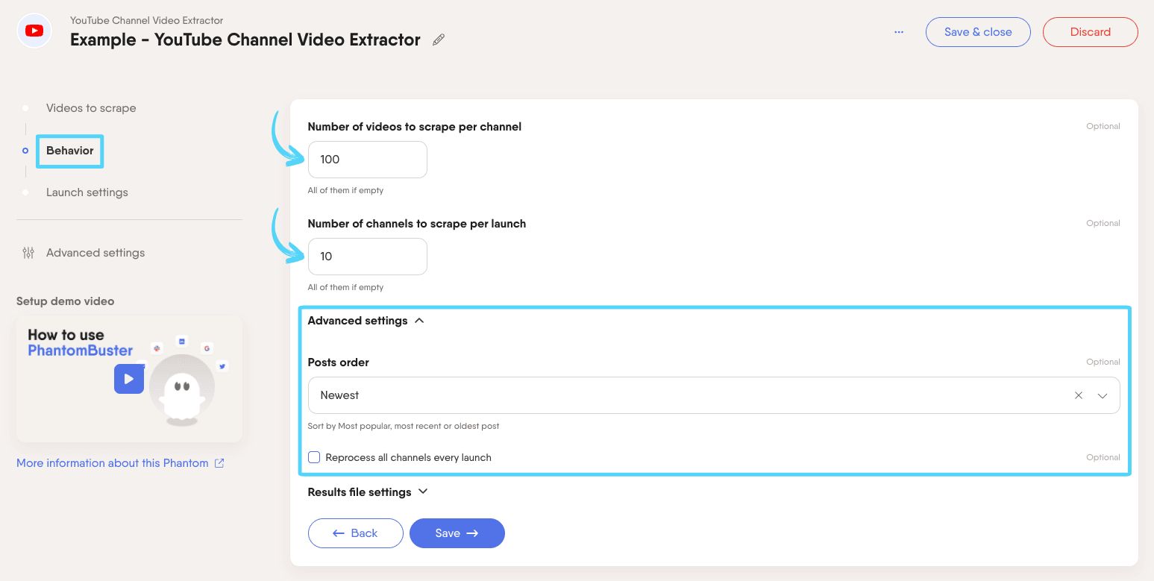Collapse the Advanced settings section chevron
This screenshot has height=581, width=1154.
pyautogui.click(x=419, y=321)
